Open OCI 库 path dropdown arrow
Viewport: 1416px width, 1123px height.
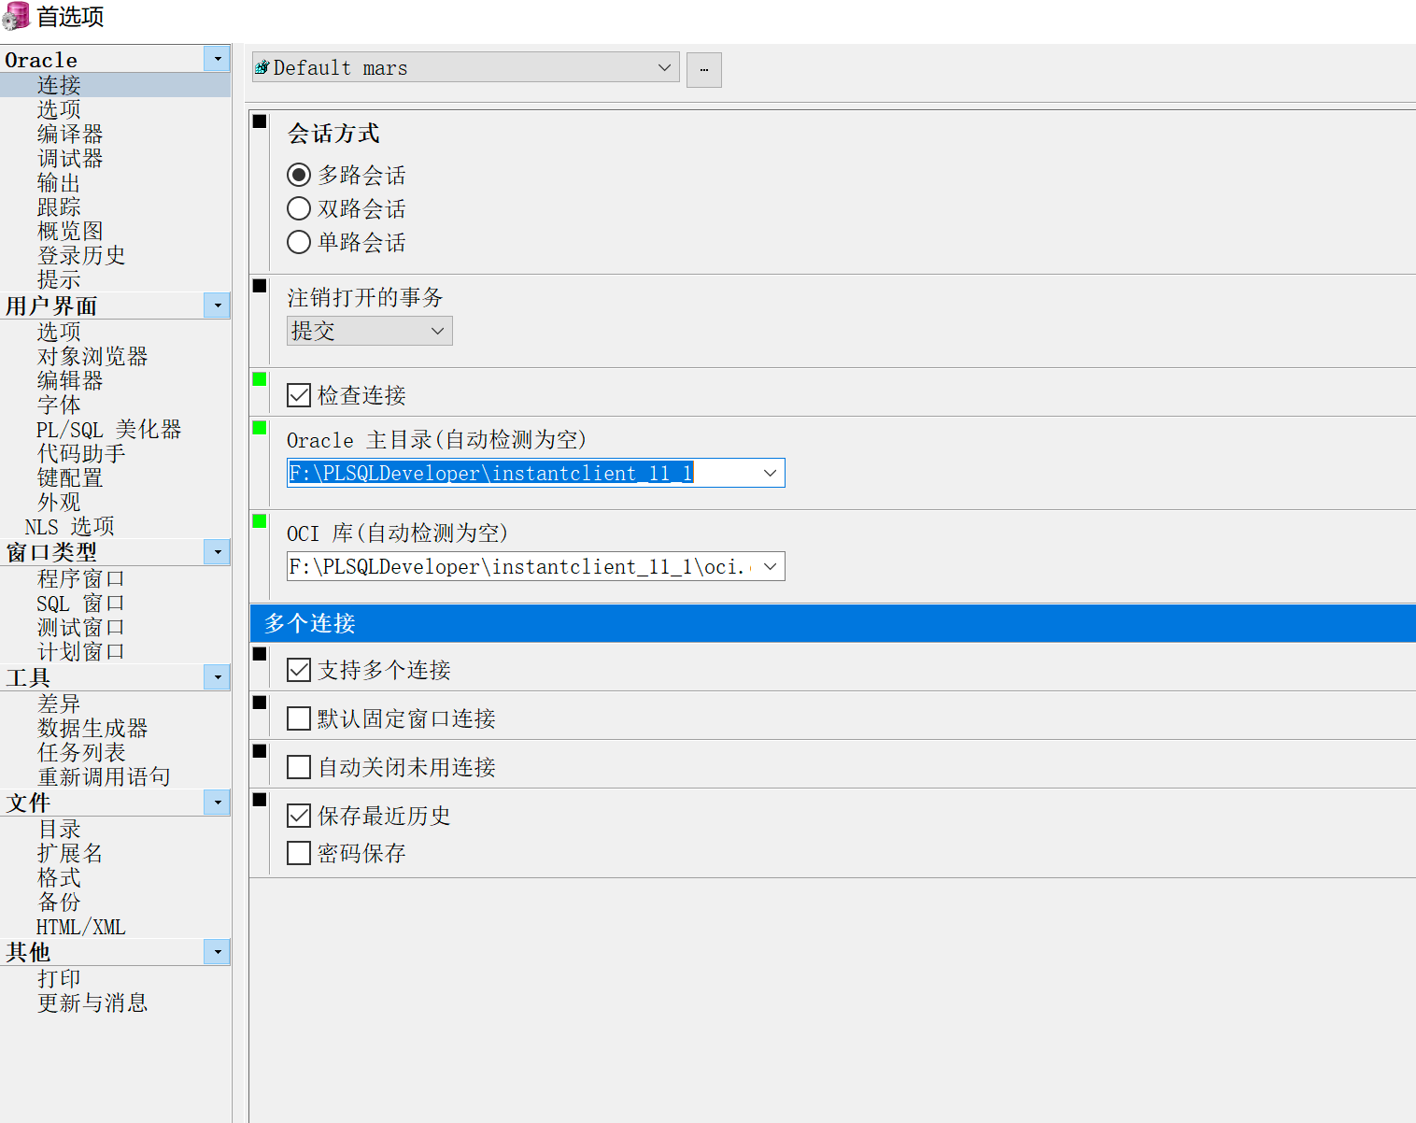tap(770, 566)
